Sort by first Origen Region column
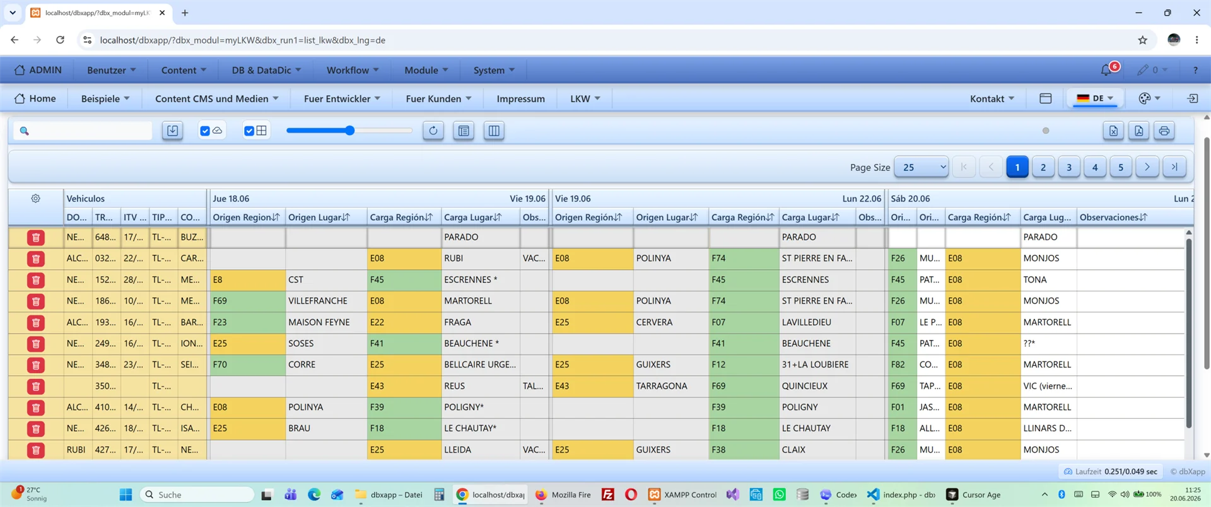This screenshot has width=1211, height=507. [247, 217]
